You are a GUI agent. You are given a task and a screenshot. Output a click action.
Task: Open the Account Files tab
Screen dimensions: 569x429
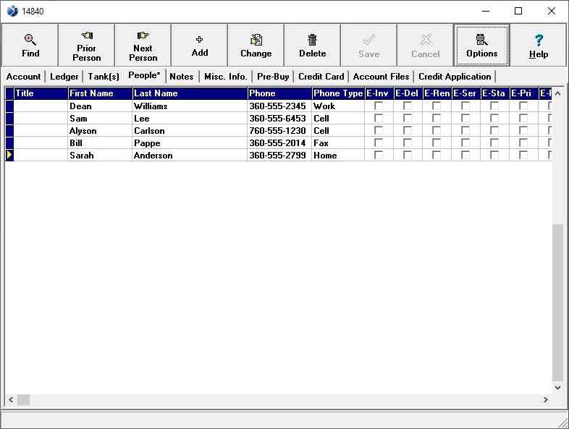[x=381, y=77]
